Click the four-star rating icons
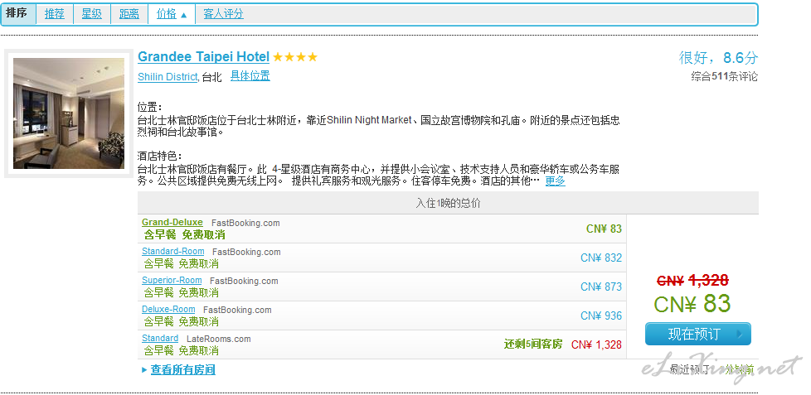The image size is (811, 395). pyautogui.click(x=295, y=57)
